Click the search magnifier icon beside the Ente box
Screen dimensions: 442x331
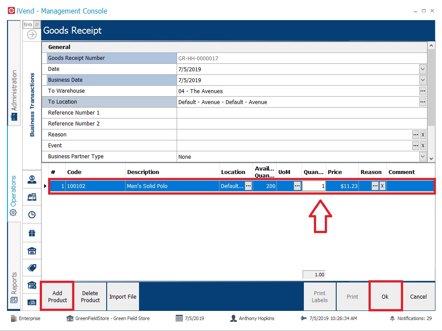point(37,24)
